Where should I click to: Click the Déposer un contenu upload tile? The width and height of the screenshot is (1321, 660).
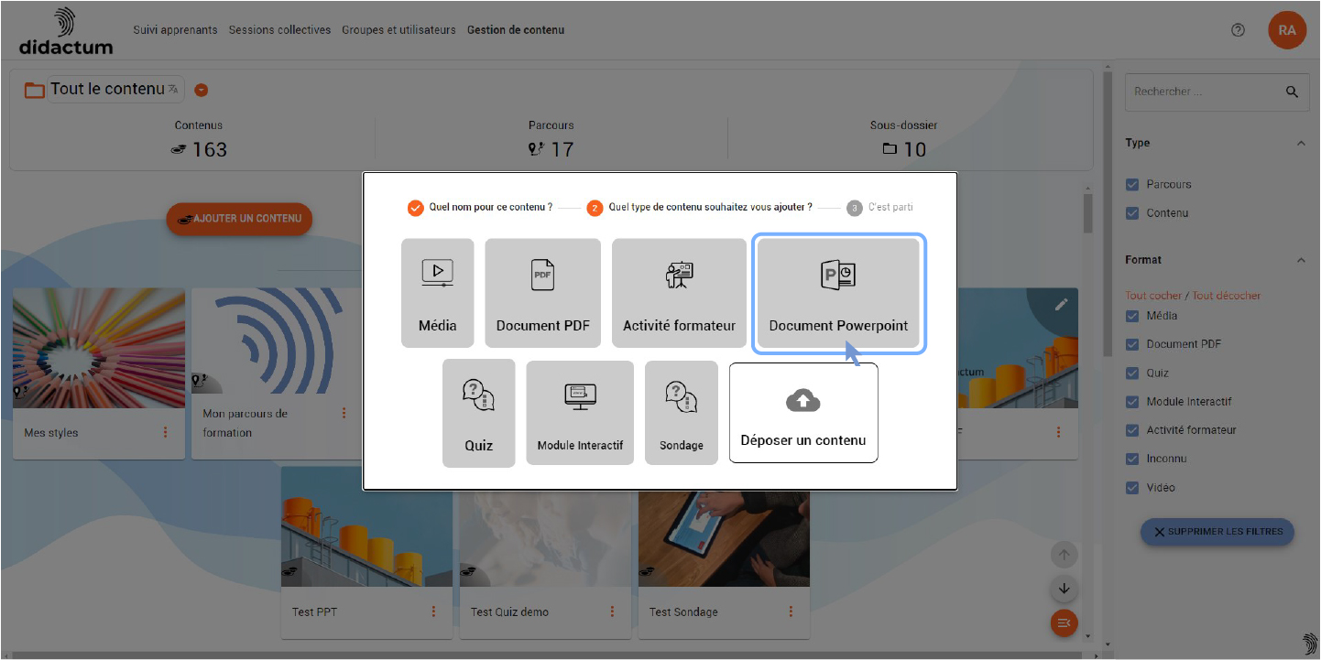tap(803, 413)
